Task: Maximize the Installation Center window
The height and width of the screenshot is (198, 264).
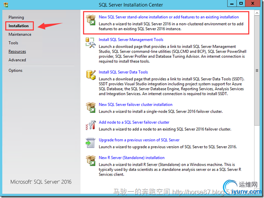Action: (241, 3)
